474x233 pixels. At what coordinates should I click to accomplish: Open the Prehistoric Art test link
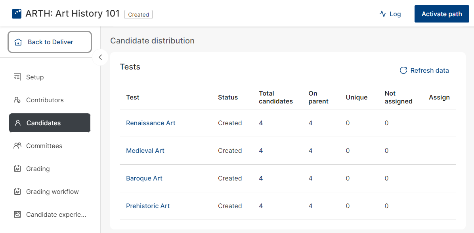click(148, 206)
